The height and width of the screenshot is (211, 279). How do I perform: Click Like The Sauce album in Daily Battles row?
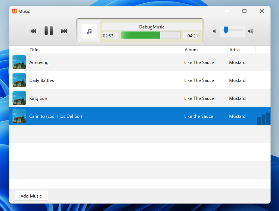pyautogui.click(x=199, y=80)
